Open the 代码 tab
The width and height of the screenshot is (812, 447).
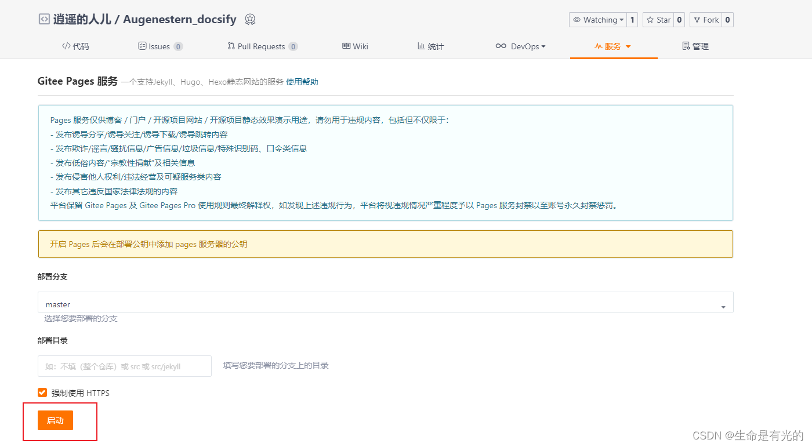(75, 46)
